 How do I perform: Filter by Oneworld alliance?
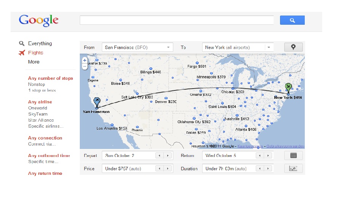tap(38, 108)
